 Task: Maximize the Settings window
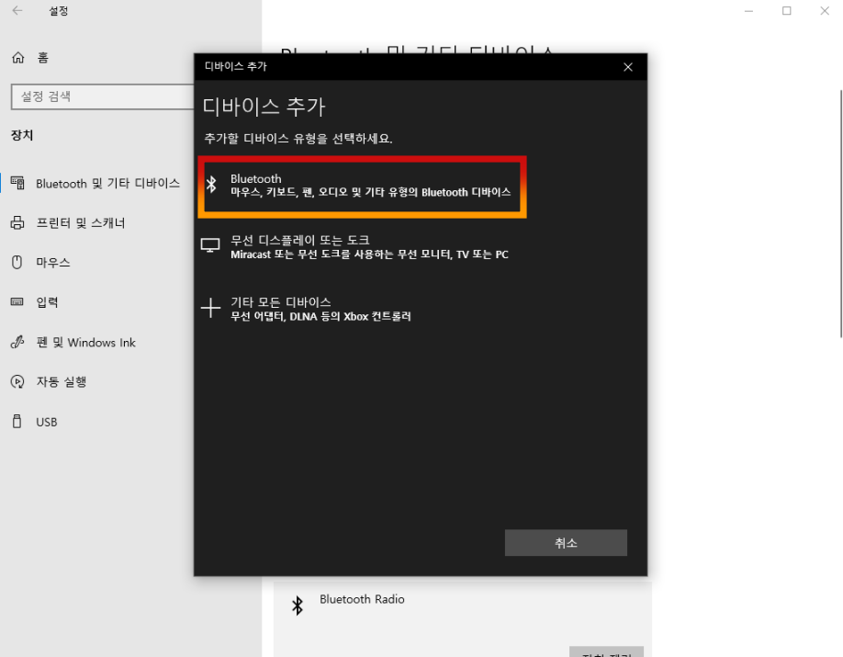787,11
